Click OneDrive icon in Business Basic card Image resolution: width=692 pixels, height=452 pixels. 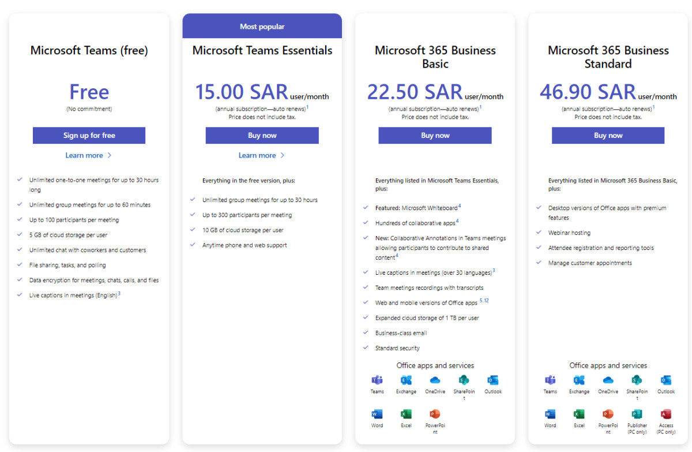pyautogui.click(x=435, y=380)
